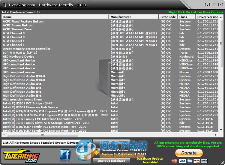The height and width of the screenshot is (165, 225).
Task: Click the horizontal scrollbar thumb
Action: [x=43, y=135]
